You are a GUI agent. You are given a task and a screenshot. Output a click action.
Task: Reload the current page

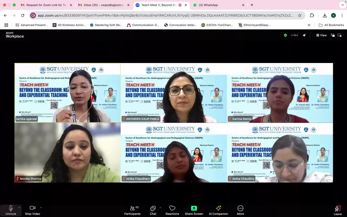click(23, 15)
